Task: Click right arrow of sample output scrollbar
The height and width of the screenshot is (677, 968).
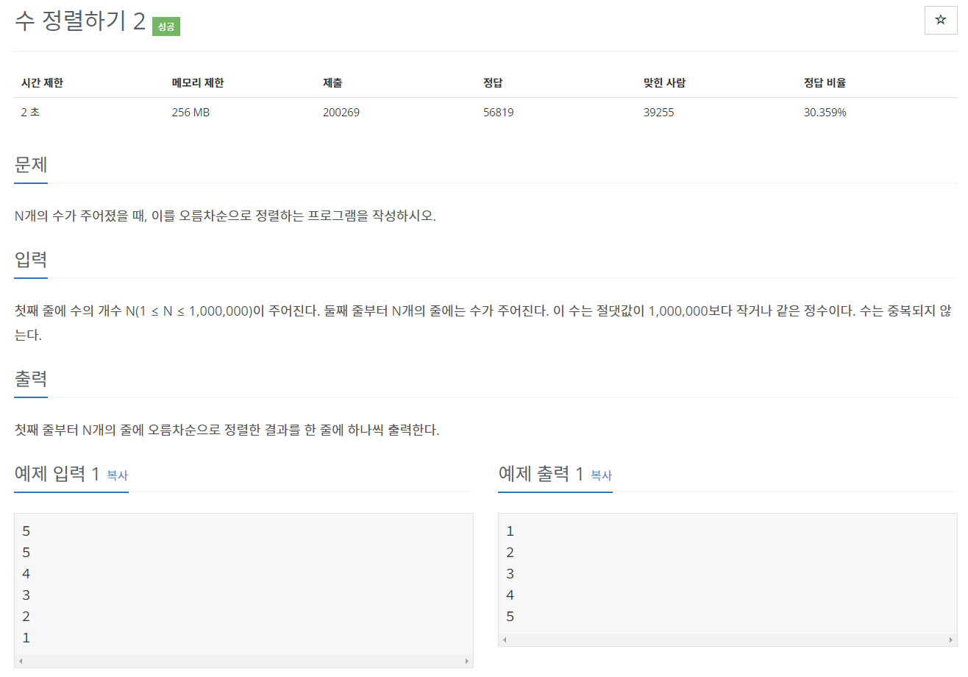Action: 951,640
